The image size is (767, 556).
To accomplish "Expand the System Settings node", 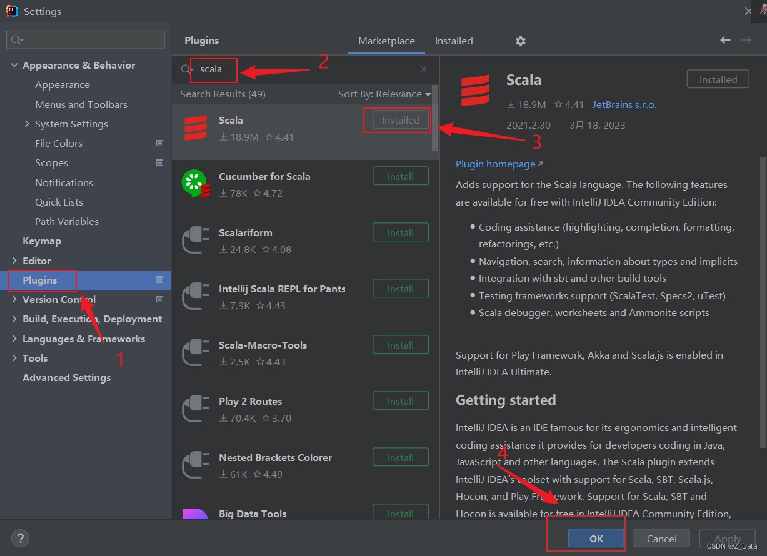I will point(27,124).
